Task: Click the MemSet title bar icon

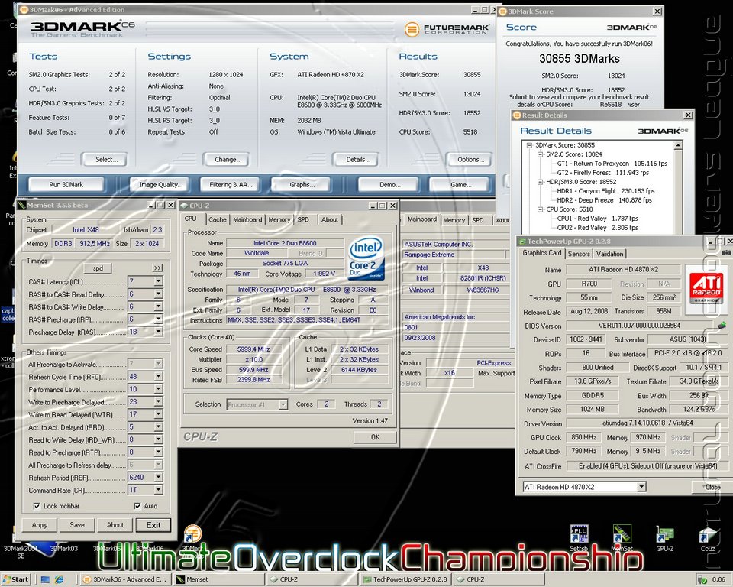Action: [x=21, y=205]
